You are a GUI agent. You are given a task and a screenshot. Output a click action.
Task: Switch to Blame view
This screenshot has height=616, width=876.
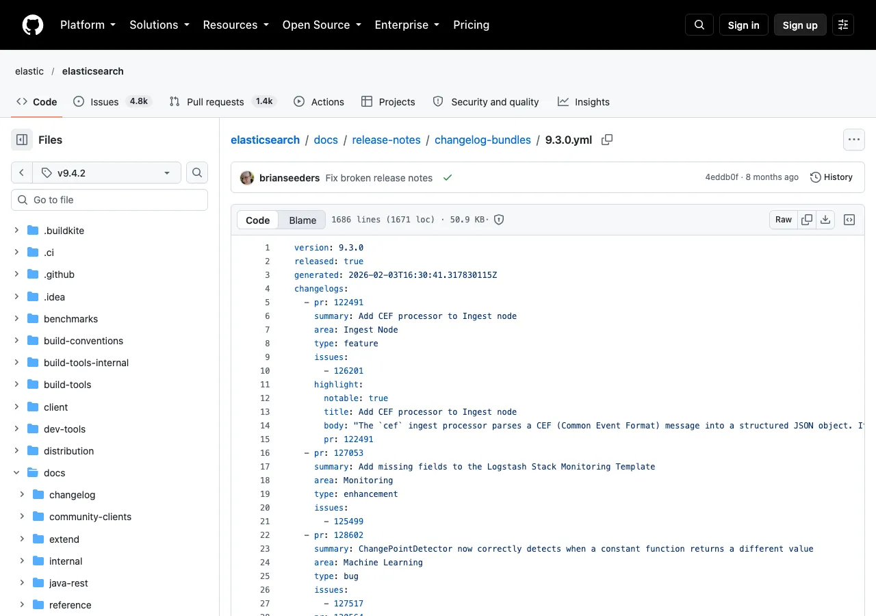(302, 220)
